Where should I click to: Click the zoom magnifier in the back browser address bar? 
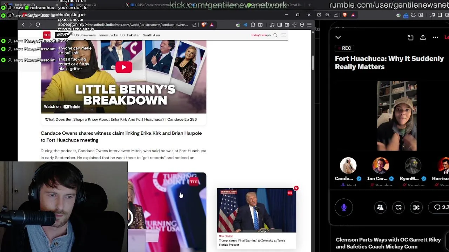click(327, 15)
